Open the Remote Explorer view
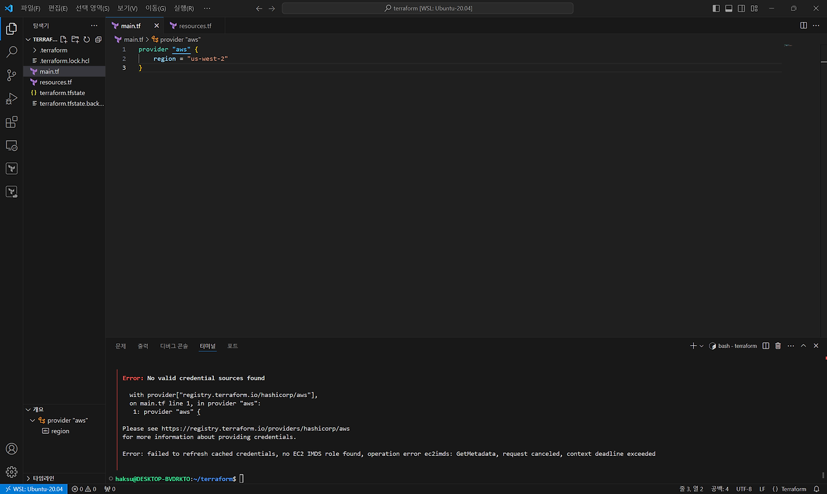 (x=12, y=145)
